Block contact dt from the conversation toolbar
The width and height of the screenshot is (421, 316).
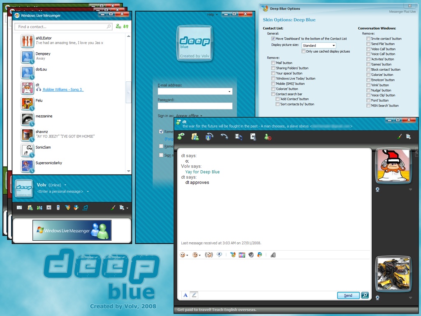tap(267, 137)
